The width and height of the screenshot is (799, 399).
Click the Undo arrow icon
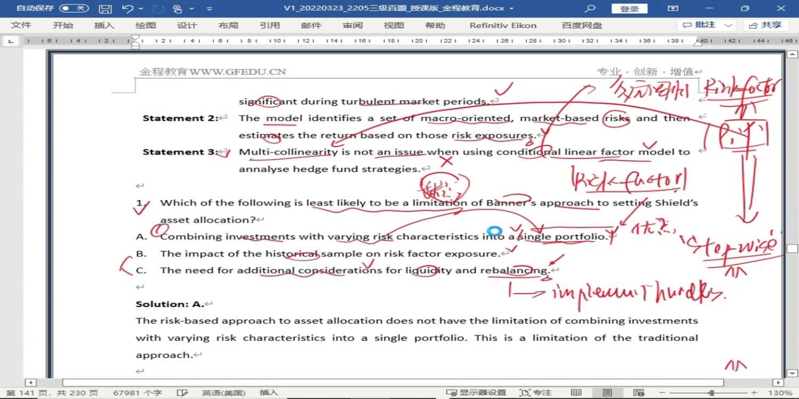(127, 9)
